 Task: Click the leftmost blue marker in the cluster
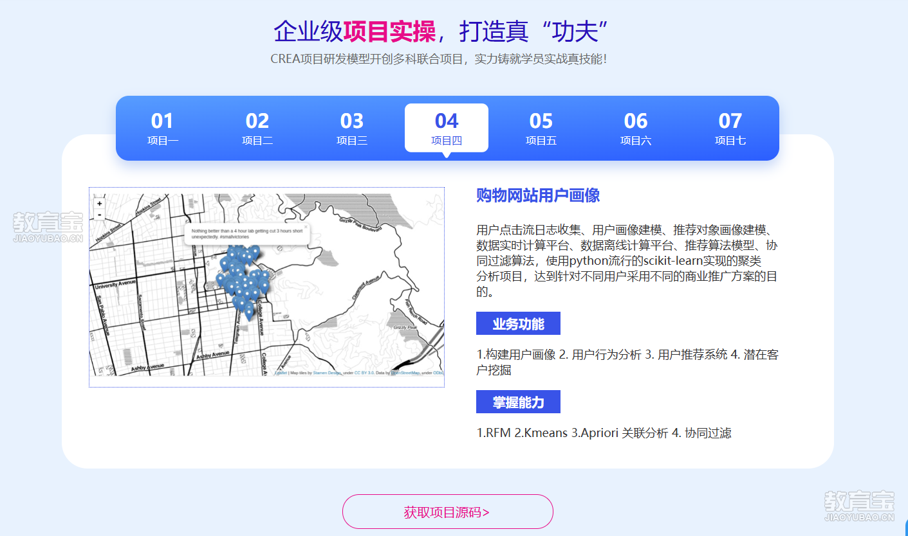pos(221,280)
